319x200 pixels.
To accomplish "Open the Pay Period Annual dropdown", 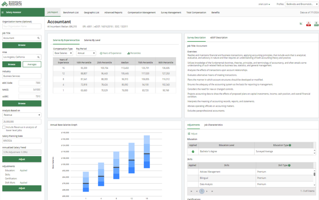I will click(x=86, y=53).
